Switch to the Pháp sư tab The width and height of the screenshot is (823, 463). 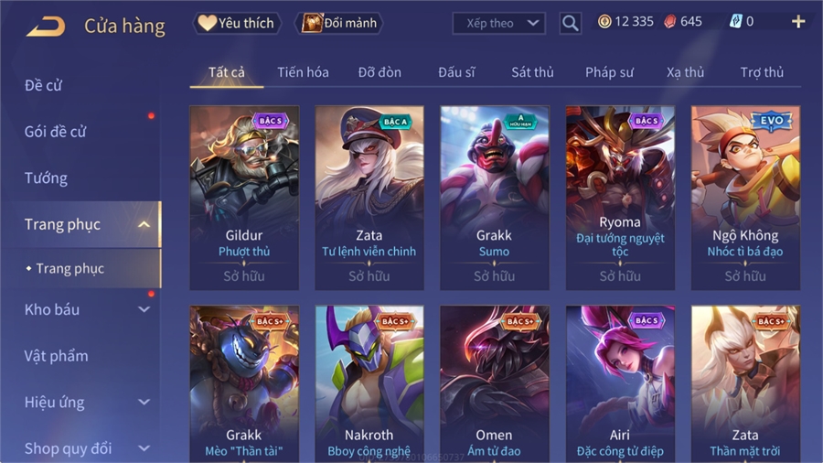click(609, 72)
